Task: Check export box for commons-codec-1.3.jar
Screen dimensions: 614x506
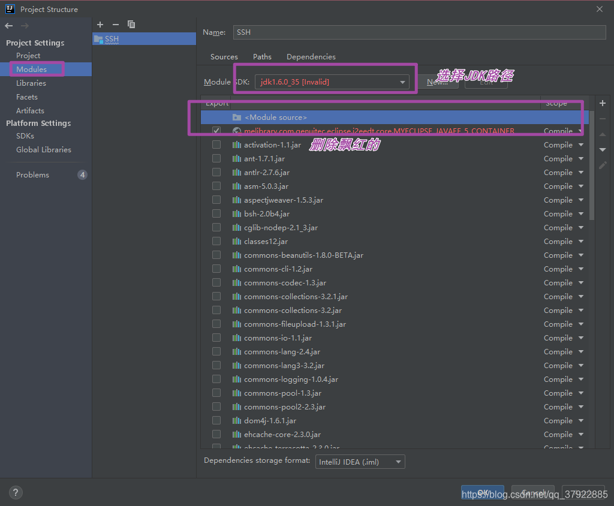Action: tap(216, 282)
